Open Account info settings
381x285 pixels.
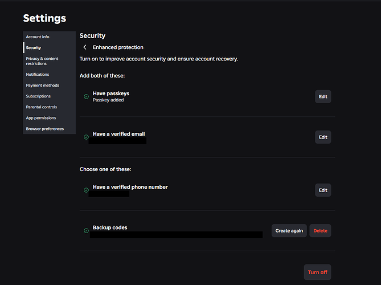50,36
